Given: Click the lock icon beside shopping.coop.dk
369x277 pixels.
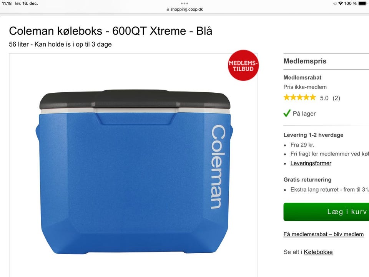Looking at the screenshot, I should click(168, 9).
